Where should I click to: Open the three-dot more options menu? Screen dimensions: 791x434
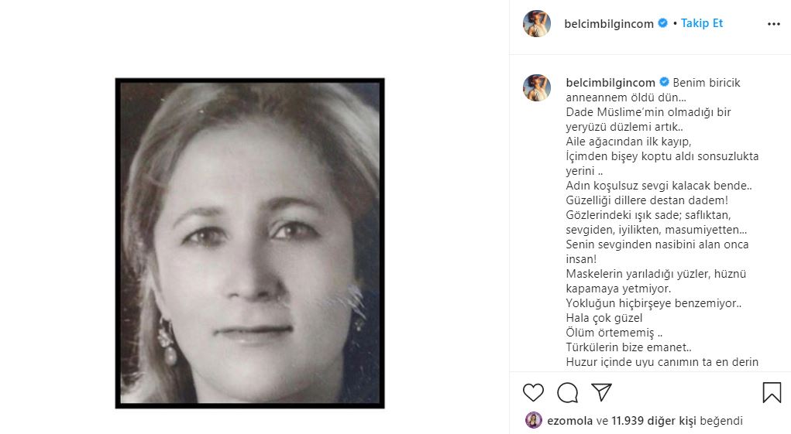point(773,24)
